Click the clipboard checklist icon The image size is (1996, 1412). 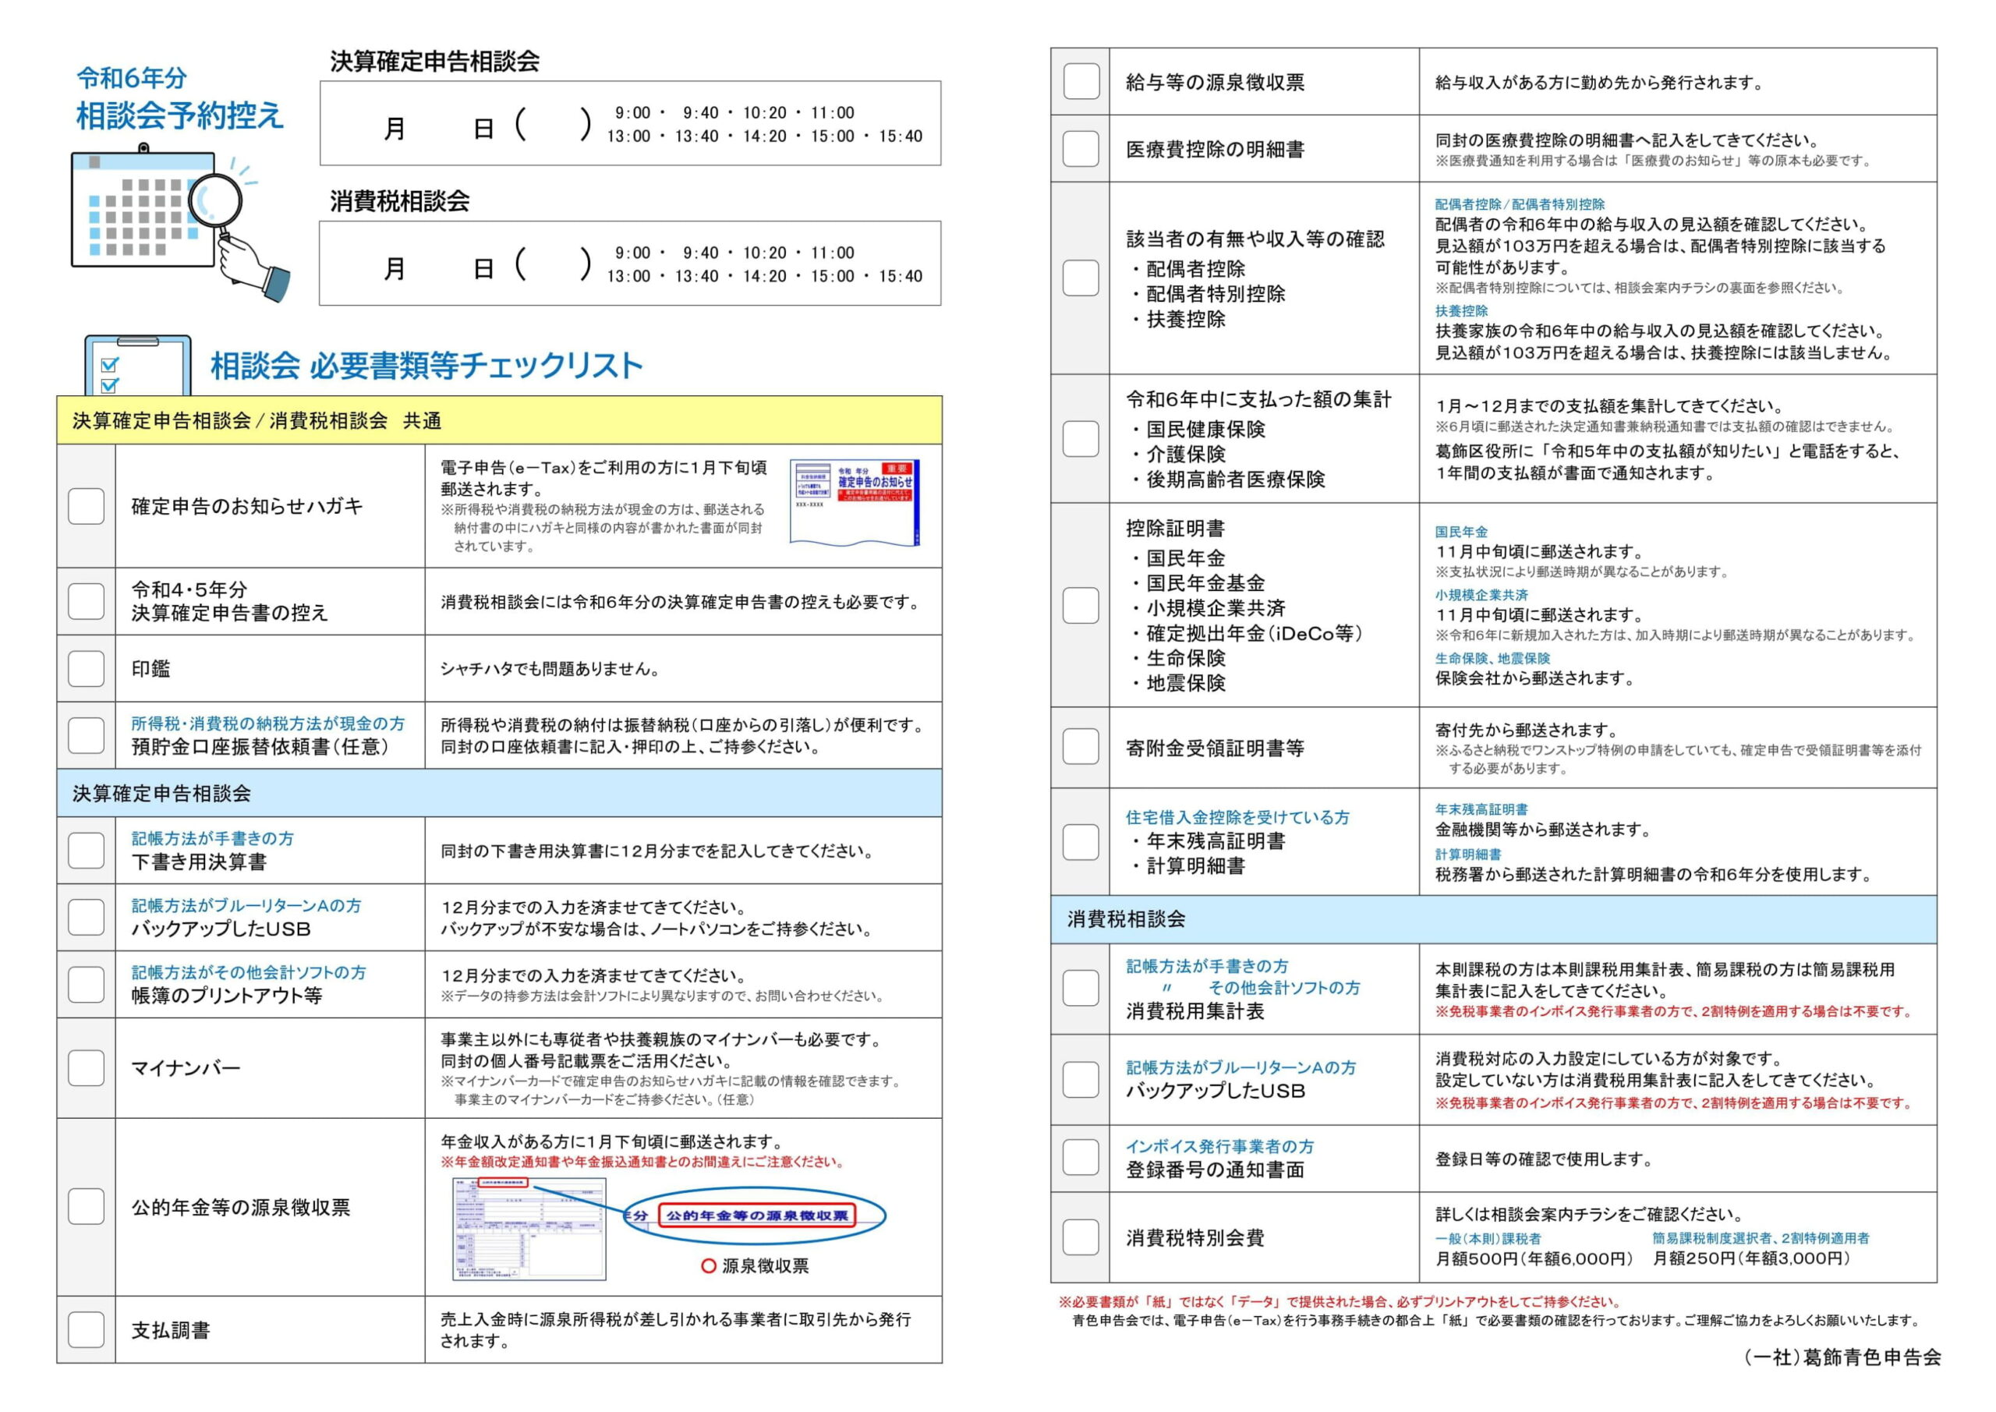pos(136,366)
